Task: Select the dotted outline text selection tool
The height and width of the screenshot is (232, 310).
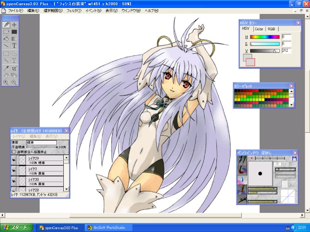Action: click(x=14, y=60)
